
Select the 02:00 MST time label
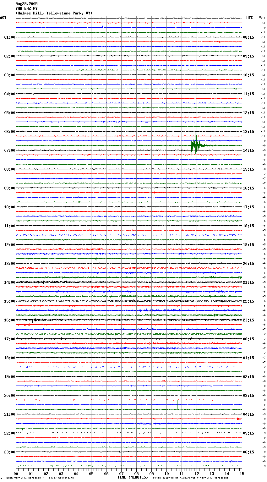click(10, 56)
